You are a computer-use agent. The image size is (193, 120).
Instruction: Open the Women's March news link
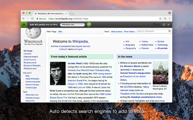132,66
